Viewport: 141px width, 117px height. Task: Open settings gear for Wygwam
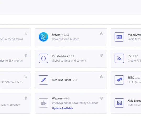pos(102,98)
